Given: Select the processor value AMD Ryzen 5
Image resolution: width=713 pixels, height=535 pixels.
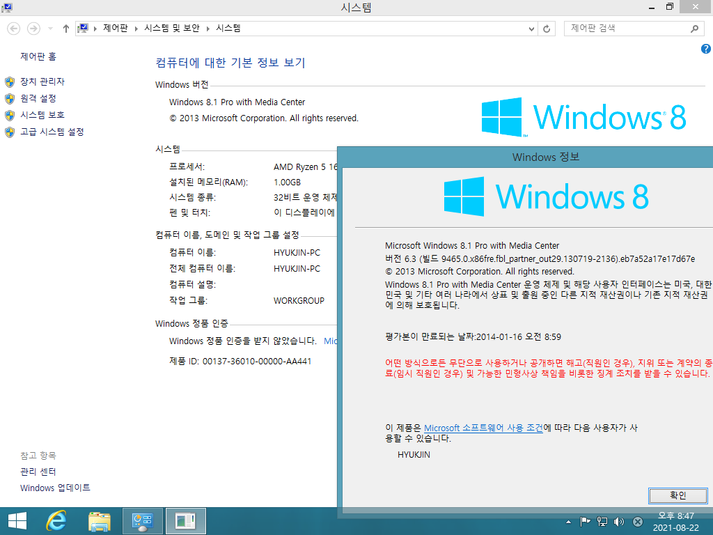Looking at the screenshot, I should point(305,167).
